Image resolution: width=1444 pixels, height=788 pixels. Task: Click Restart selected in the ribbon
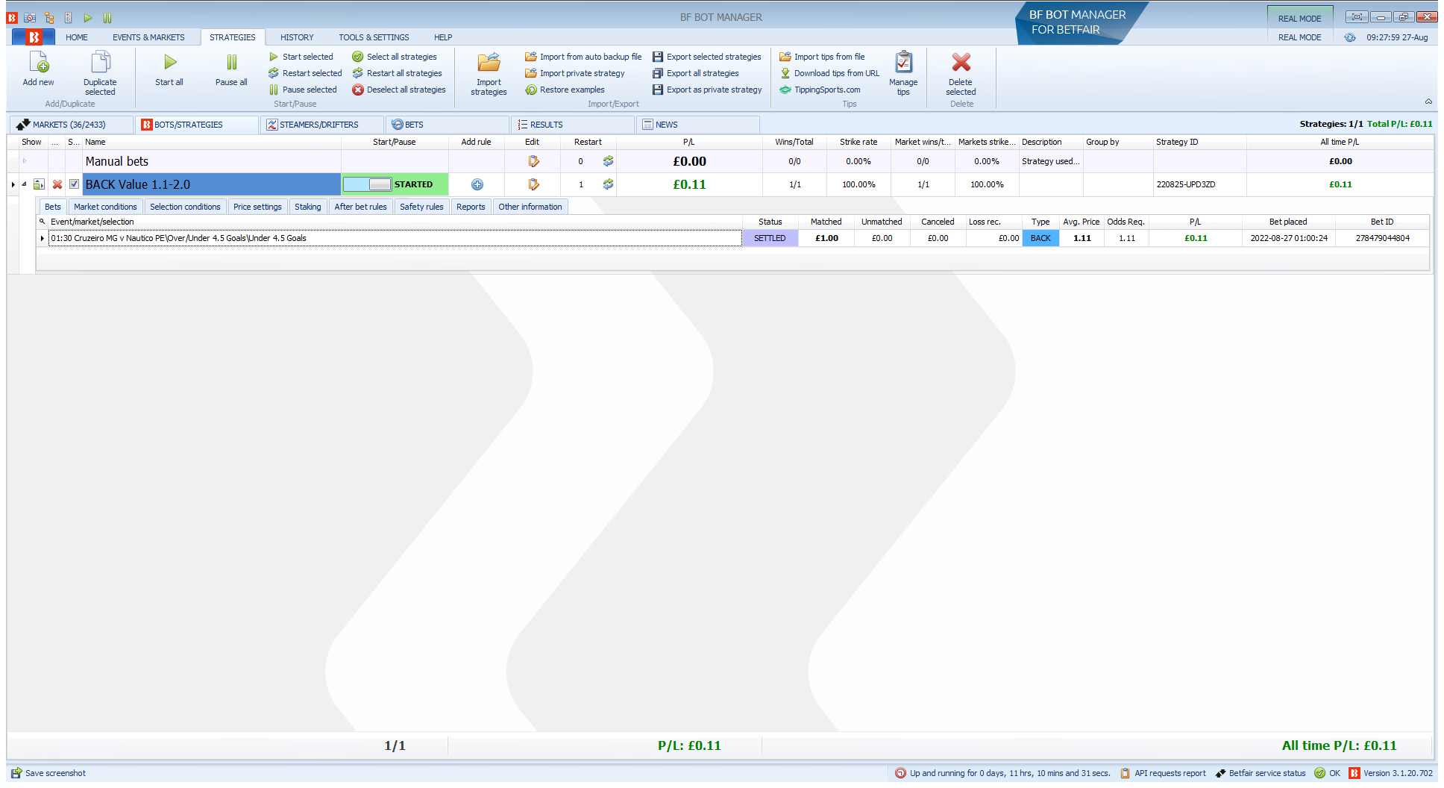point(305,73)
